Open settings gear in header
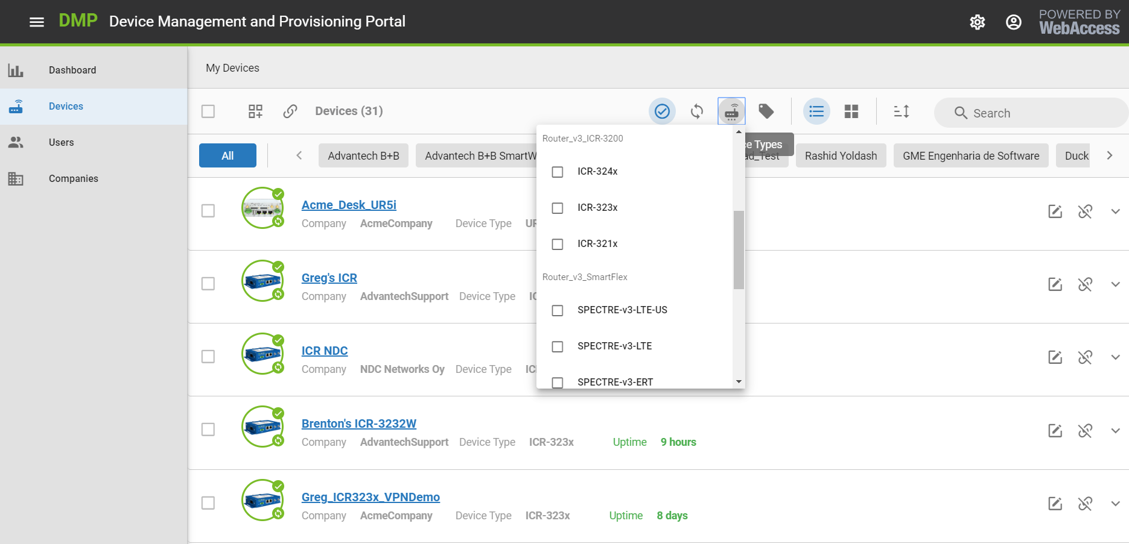Image resolution: width=1129 pixels, height=544 pixels. click(977, 22)
